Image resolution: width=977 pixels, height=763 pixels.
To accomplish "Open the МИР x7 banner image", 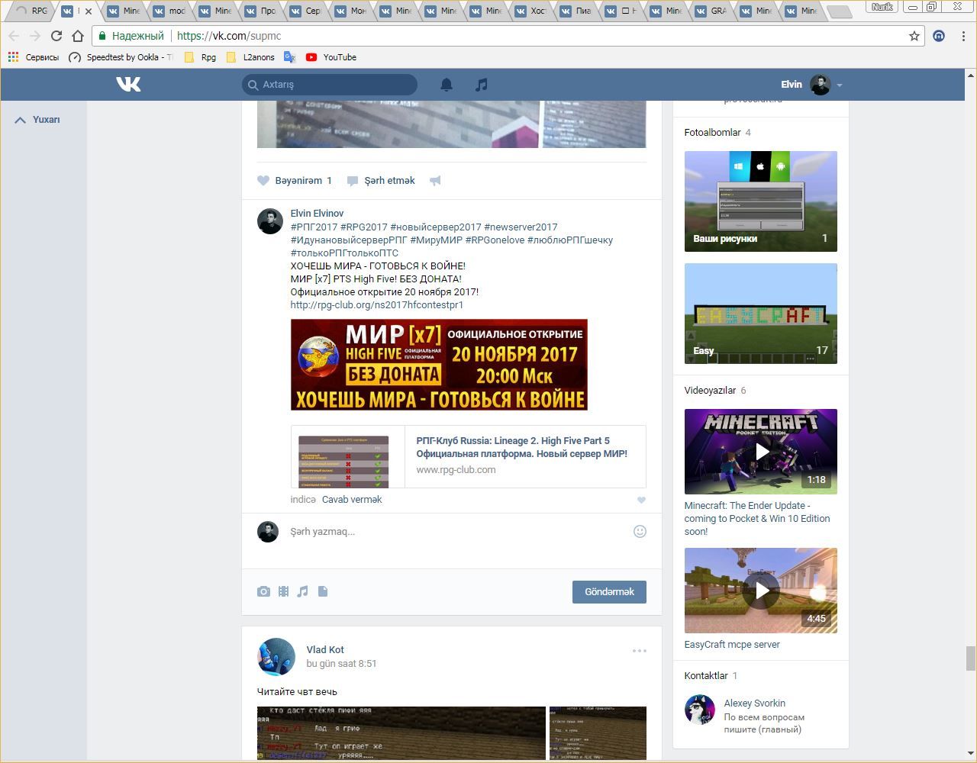I will 439,365.
